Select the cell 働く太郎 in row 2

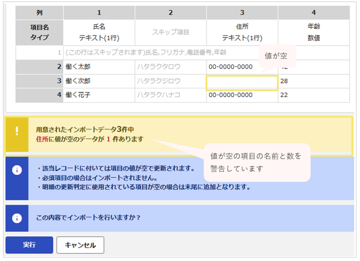point(99,67)
